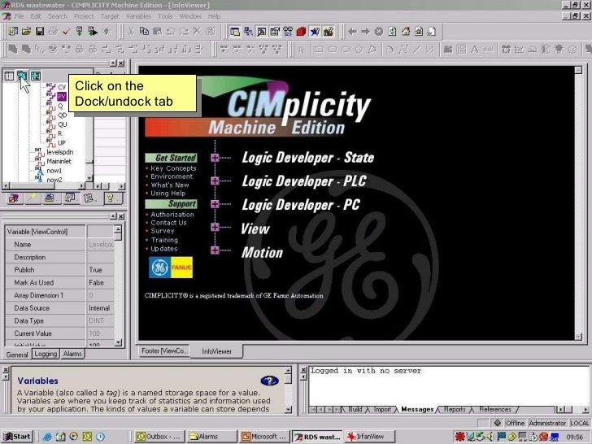Switch to the Build tab in Feedback Zone
This screenshot has width=592, height=444.
pyautogui.click(x=355, y=409)
